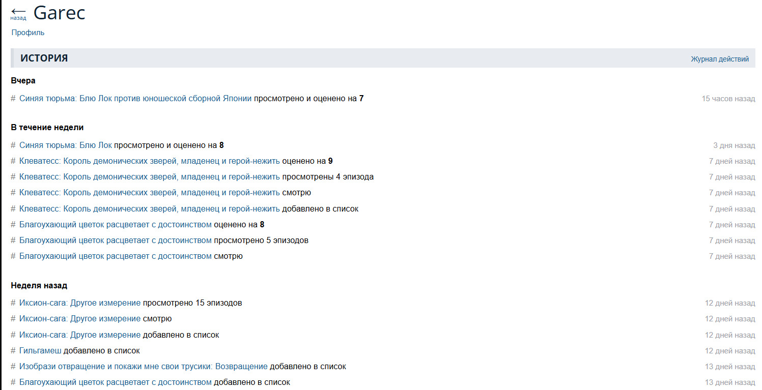The width and height of the screenshot is (762, 390).
Task: Click the back arrow labeled назад
Action: click(18, 13)
